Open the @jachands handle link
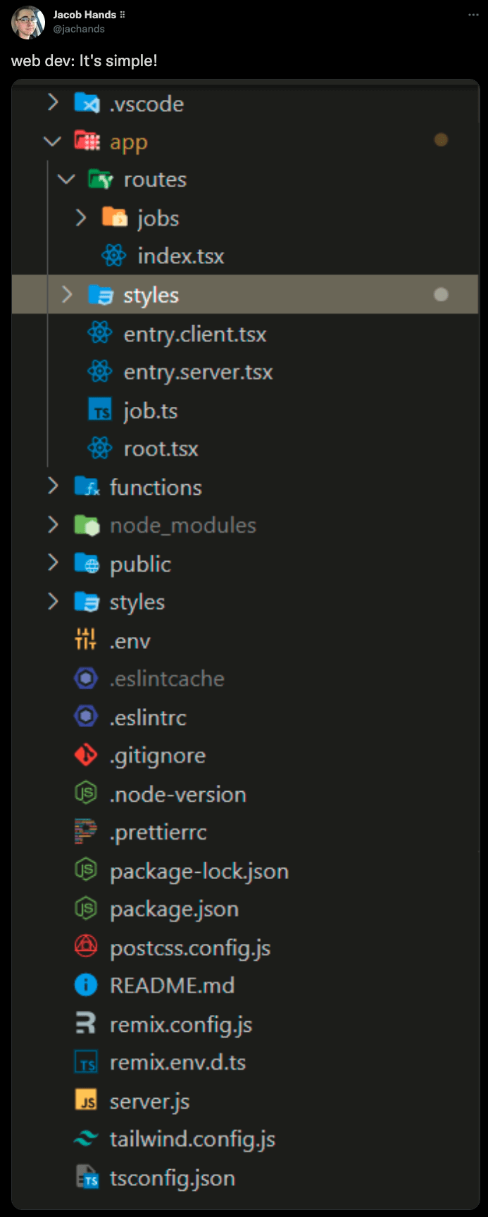Image resolution: width=488 pixels, height=1217 pixels. (79, 29)
